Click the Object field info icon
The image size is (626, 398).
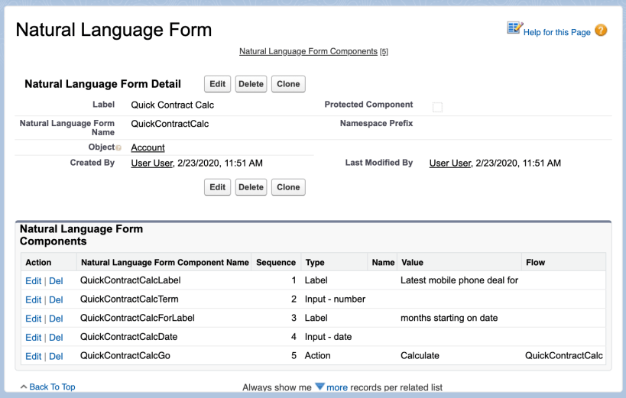point(118,147)
